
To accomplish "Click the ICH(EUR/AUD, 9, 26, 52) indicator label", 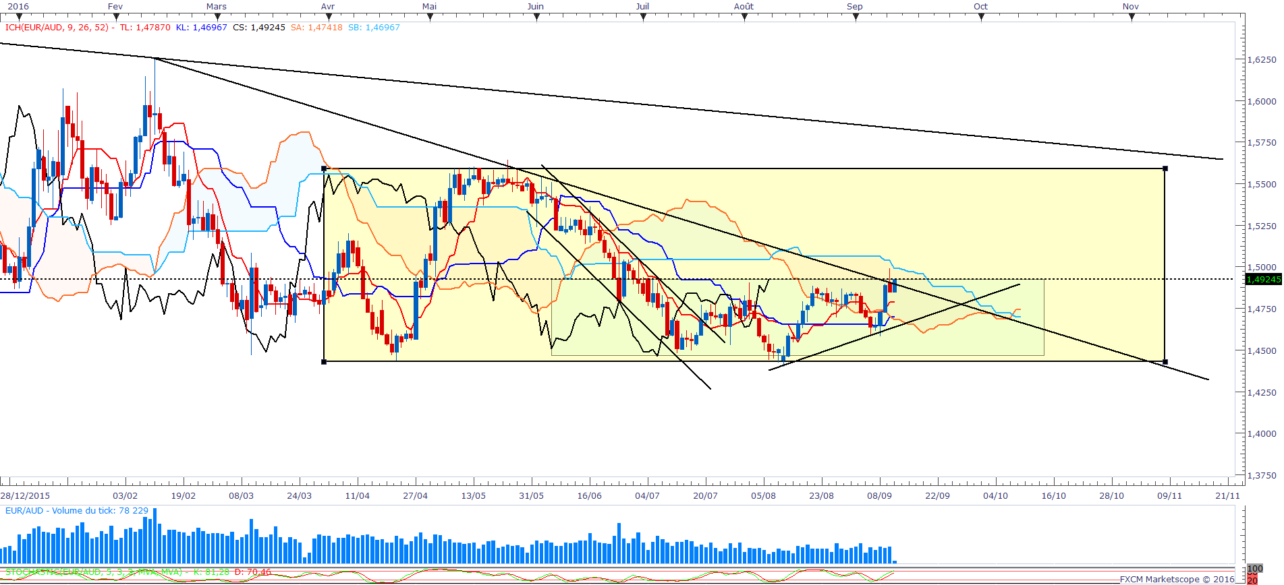I will pyautogui.click(x=58, y=28).
